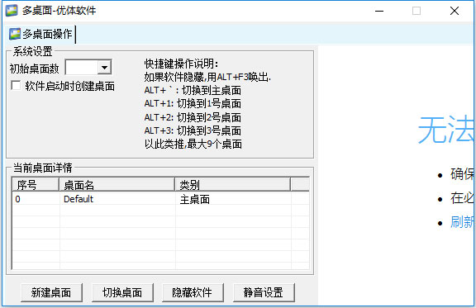Screen dimensions: 476x308
Task: Select the Default desktop row name
Action: pos(79,199)
